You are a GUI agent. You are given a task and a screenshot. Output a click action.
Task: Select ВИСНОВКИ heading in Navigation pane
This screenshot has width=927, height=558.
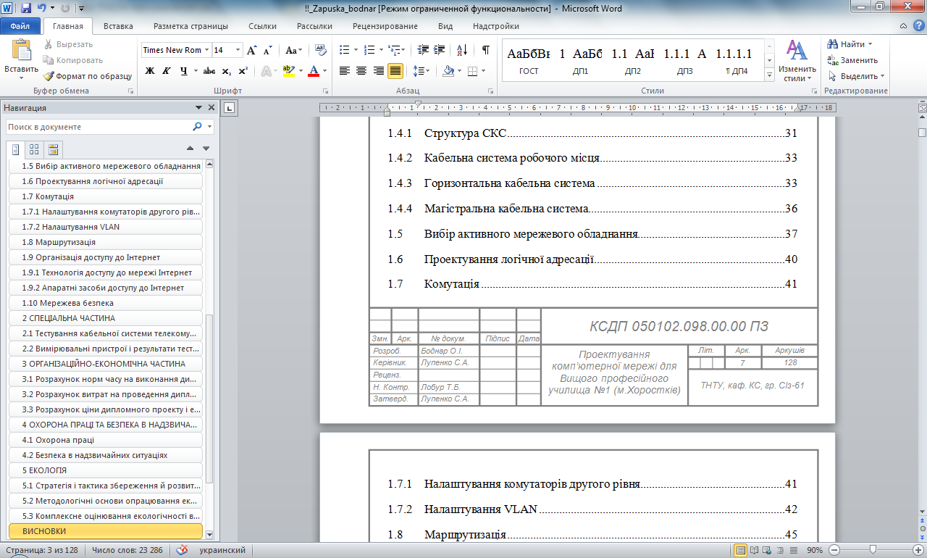pyautogui.click(x=105, y=531)
